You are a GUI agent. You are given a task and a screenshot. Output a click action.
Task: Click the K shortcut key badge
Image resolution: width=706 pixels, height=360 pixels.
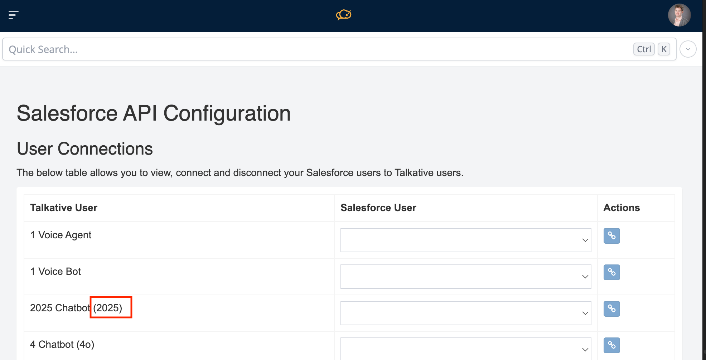pyautogui.click(x=664, y=49)
